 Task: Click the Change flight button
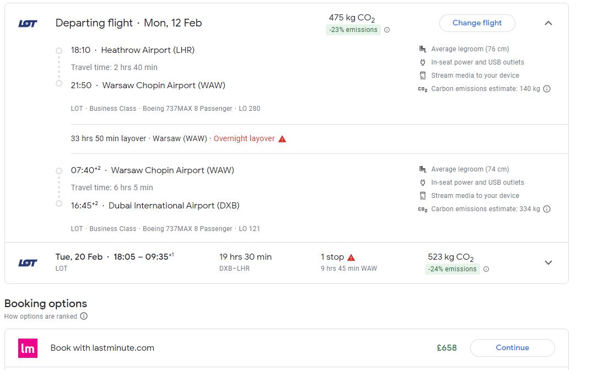pos(477,23)
